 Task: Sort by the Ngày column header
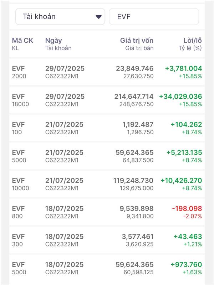(x=53, y=41)
